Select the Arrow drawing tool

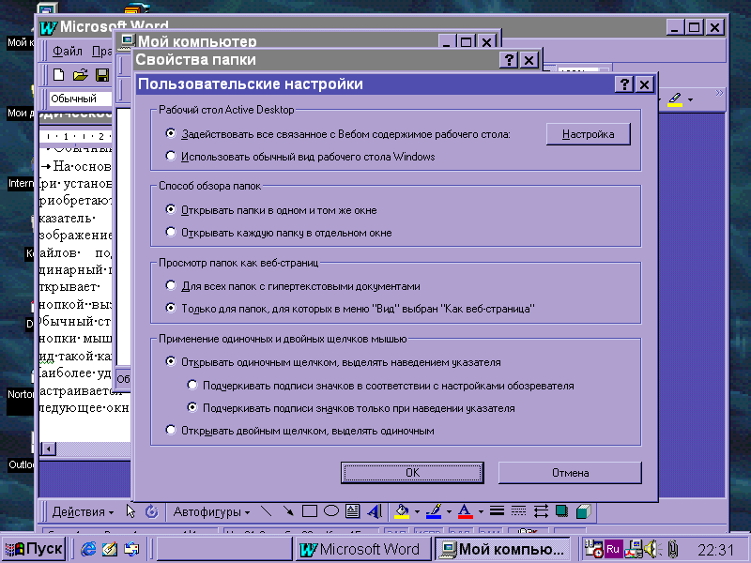[288, 511]
